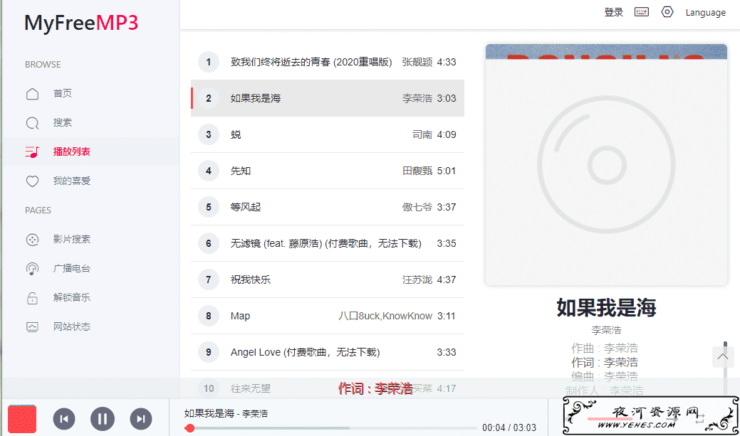The width and height of the screenshot is (740, 436).
Task: Click the number 9 badge in playlist
Action: tap(209, 352)
